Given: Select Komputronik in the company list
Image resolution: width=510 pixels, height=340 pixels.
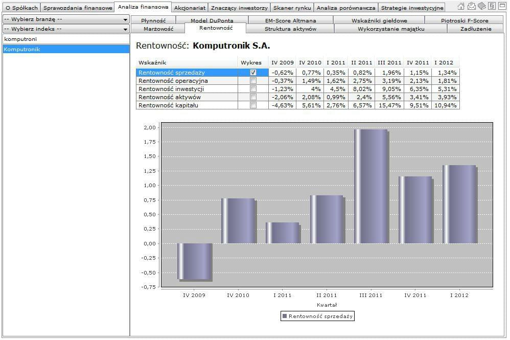Looking at the screenshot, I should point(66,50).
